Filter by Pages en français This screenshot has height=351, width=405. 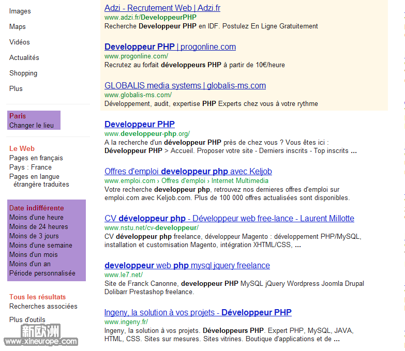36,158
